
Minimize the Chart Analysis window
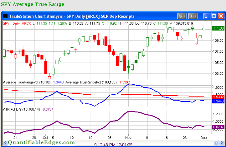pyautogui.click(x=206, y=16)
